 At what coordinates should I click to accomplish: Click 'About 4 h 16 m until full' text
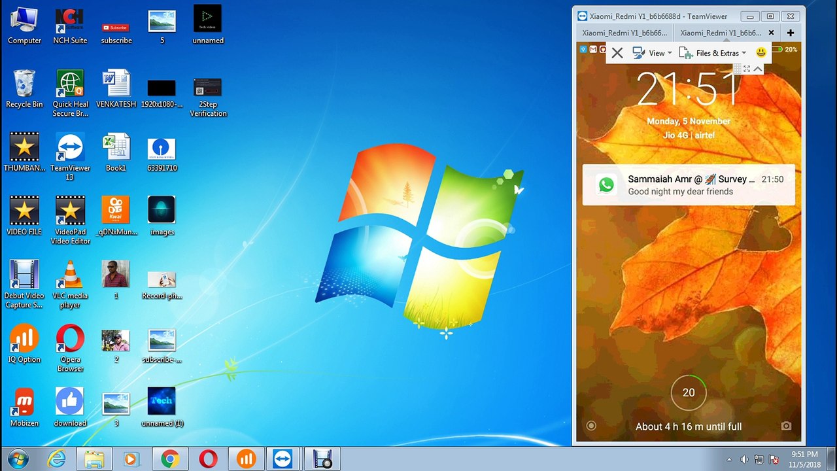pyautogui.click(x=689, y=427)
